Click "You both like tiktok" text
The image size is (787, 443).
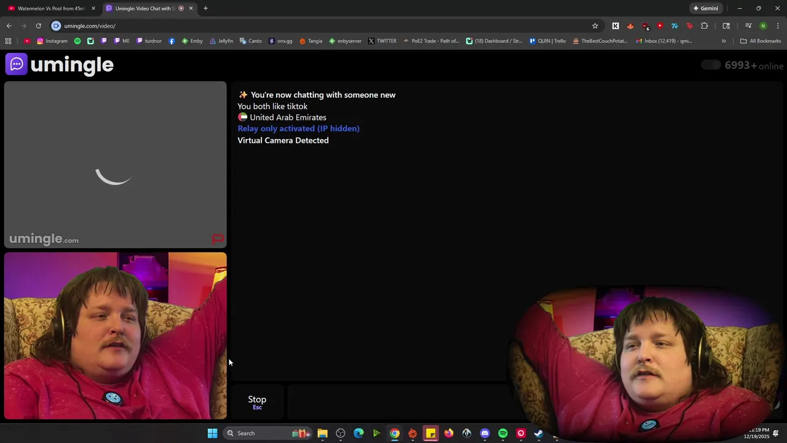tap(272, 106)
